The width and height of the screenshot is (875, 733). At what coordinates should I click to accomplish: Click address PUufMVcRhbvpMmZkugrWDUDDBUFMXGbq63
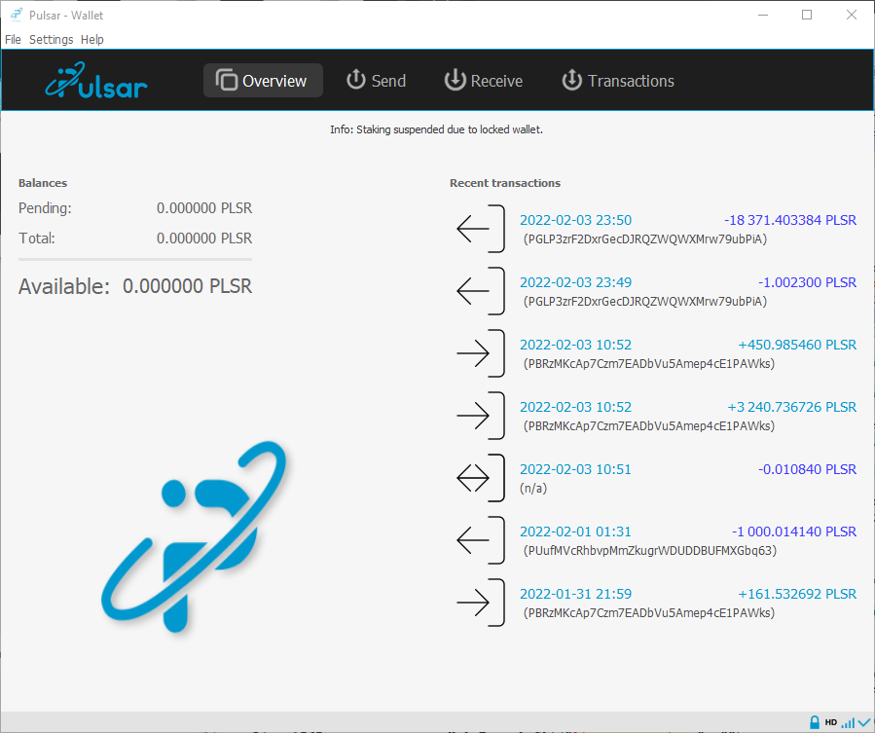point(650,550)
